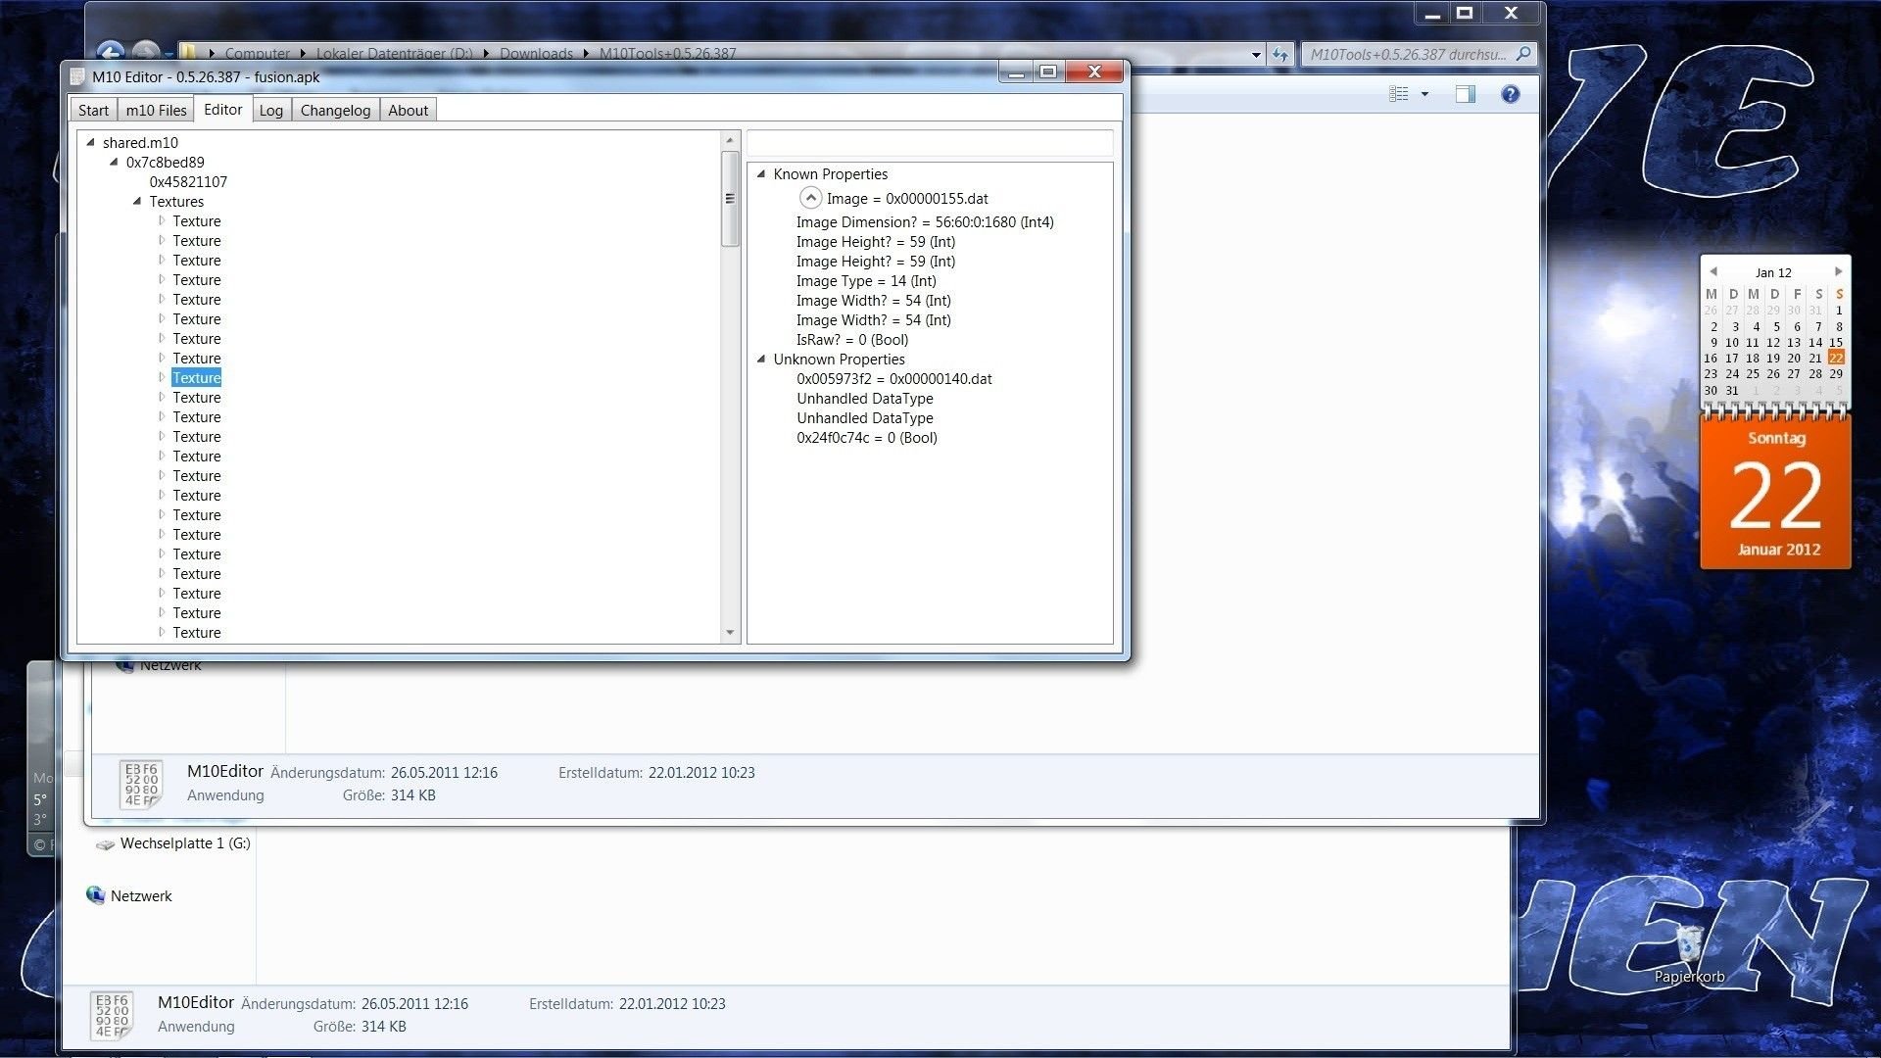Open the Changelog tab
The width and height of the screenshot is (1881, 1058).
click(335, 110)
